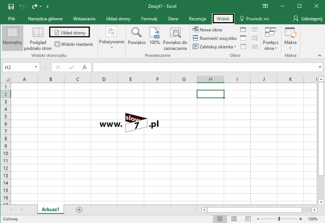Screen dimensions: 325x223
Task: Zoom out with the status bar minus button
Action: click(x=258, y=219)
